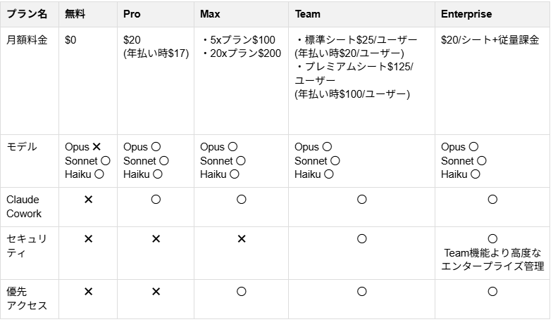This screenshot has height=322, width=553.
Task: Click the 月額料金 row label
Action: pos(27,40)
